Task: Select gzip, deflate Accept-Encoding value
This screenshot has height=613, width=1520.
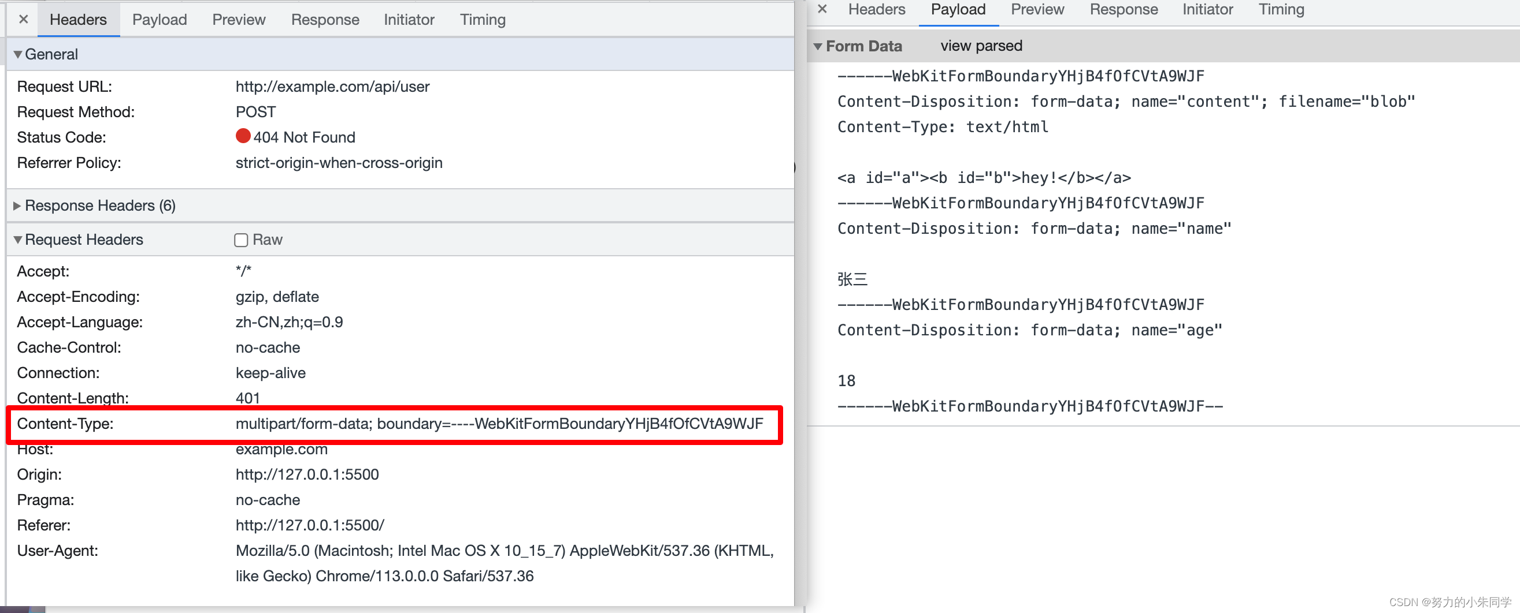Action: click(x=277, y=297)
